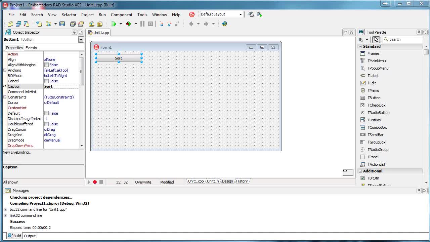This screenshot has width=430, height=242.
Task: Toggle the Cancel property checkbox
Action: [46, 81]
